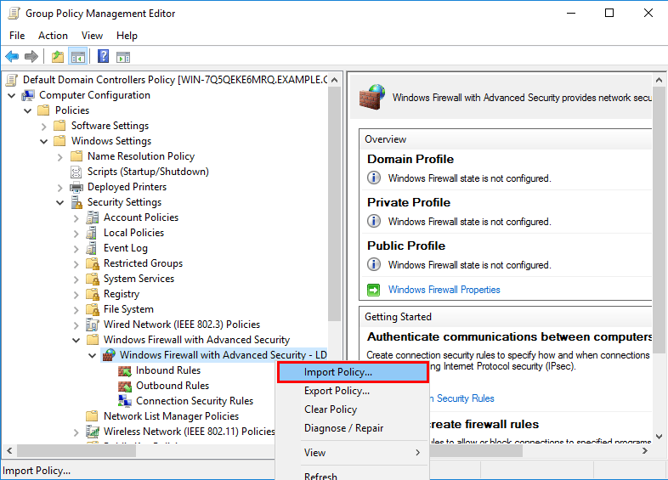Click the Local Policies icon
This screenshot has width=668, height=480.
click(92, 233)
